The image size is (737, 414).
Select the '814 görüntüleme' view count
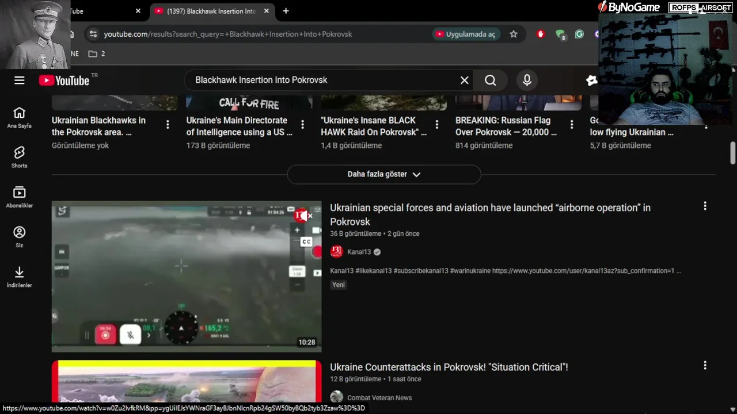point(484,145)
